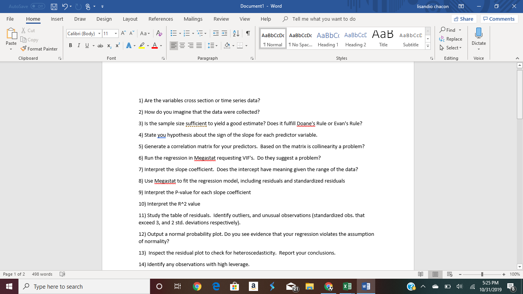The width and height of the screenshot is (523, 294).
Task: Align text to the right
Action: coord(191,46)
